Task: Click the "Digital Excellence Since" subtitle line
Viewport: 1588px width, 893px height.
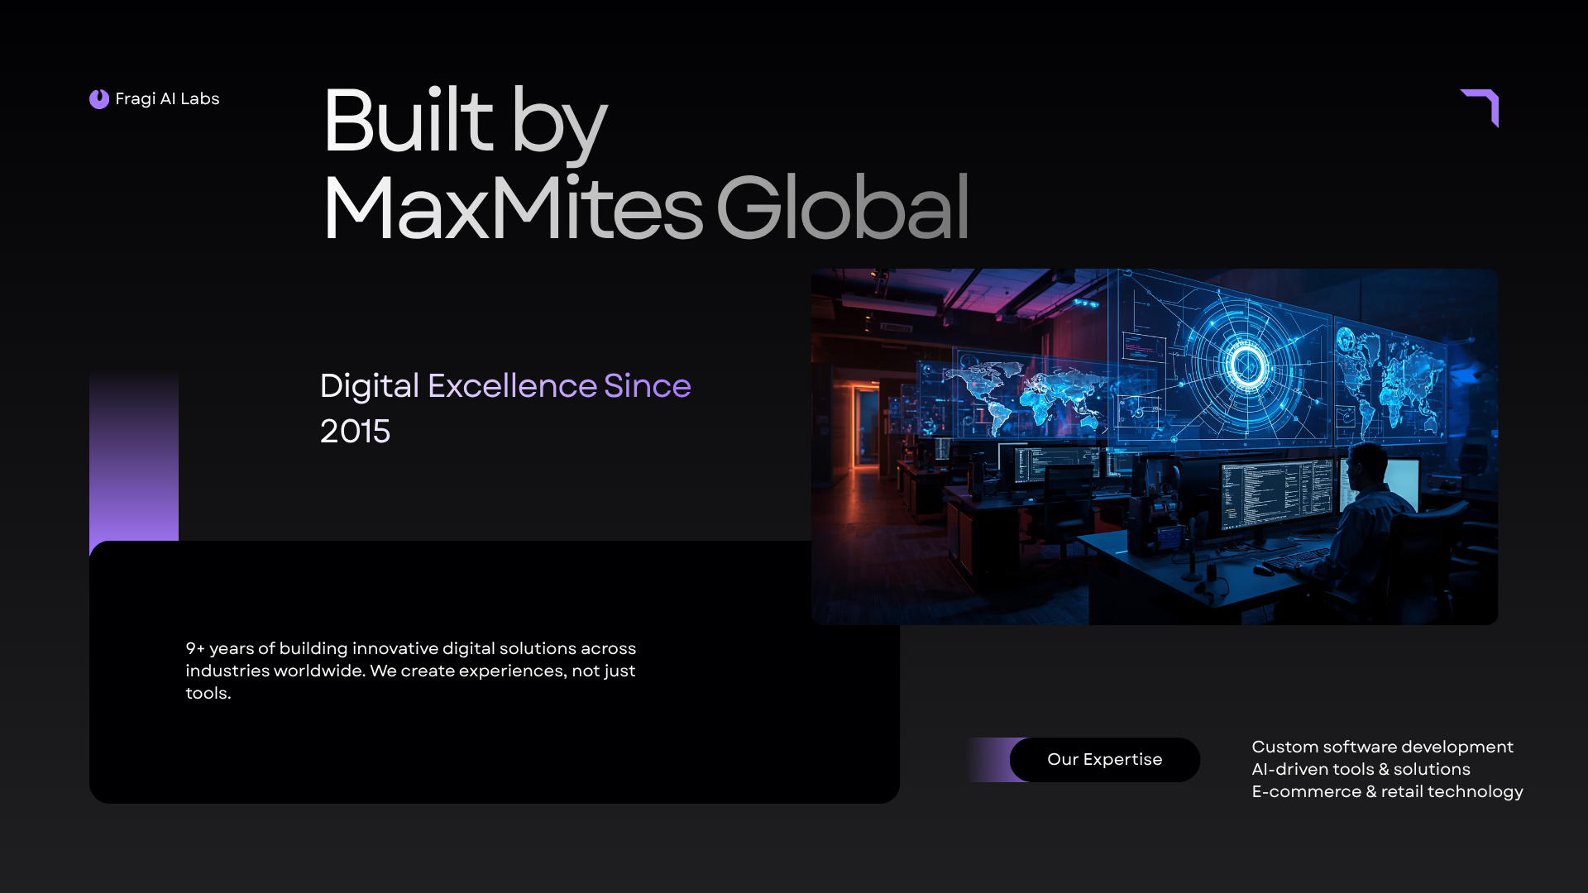Action: [x=505, y=386]
